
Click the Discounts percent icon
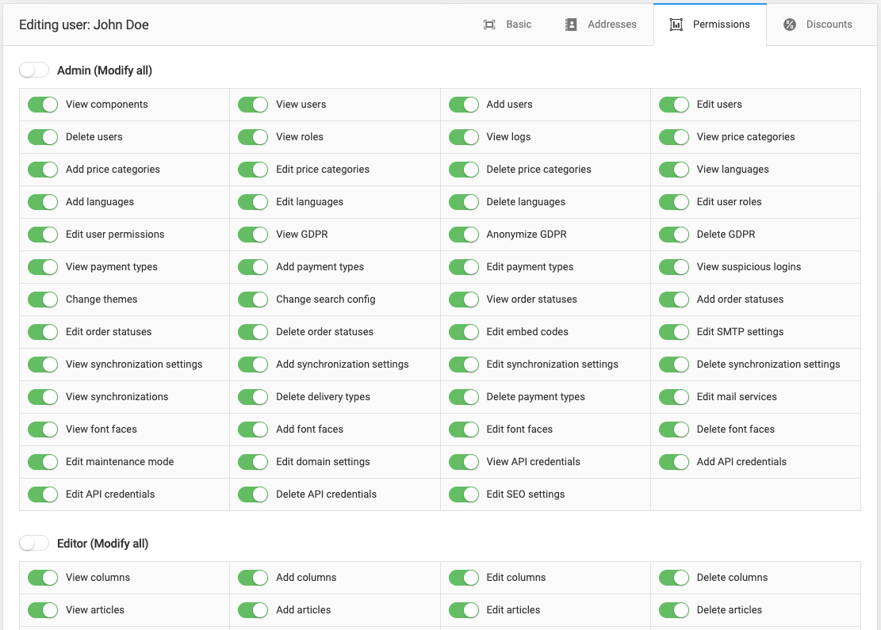pos(790,25)
